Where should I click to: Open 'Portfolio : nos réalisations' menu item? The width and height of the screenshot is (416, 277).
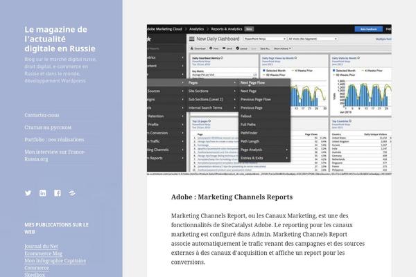[54, 139]
